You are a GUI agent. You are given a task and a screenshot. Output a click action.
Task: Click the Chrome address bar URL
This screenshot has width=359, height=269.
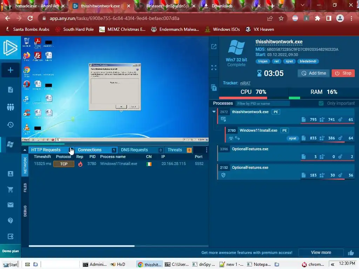point(115,18)
